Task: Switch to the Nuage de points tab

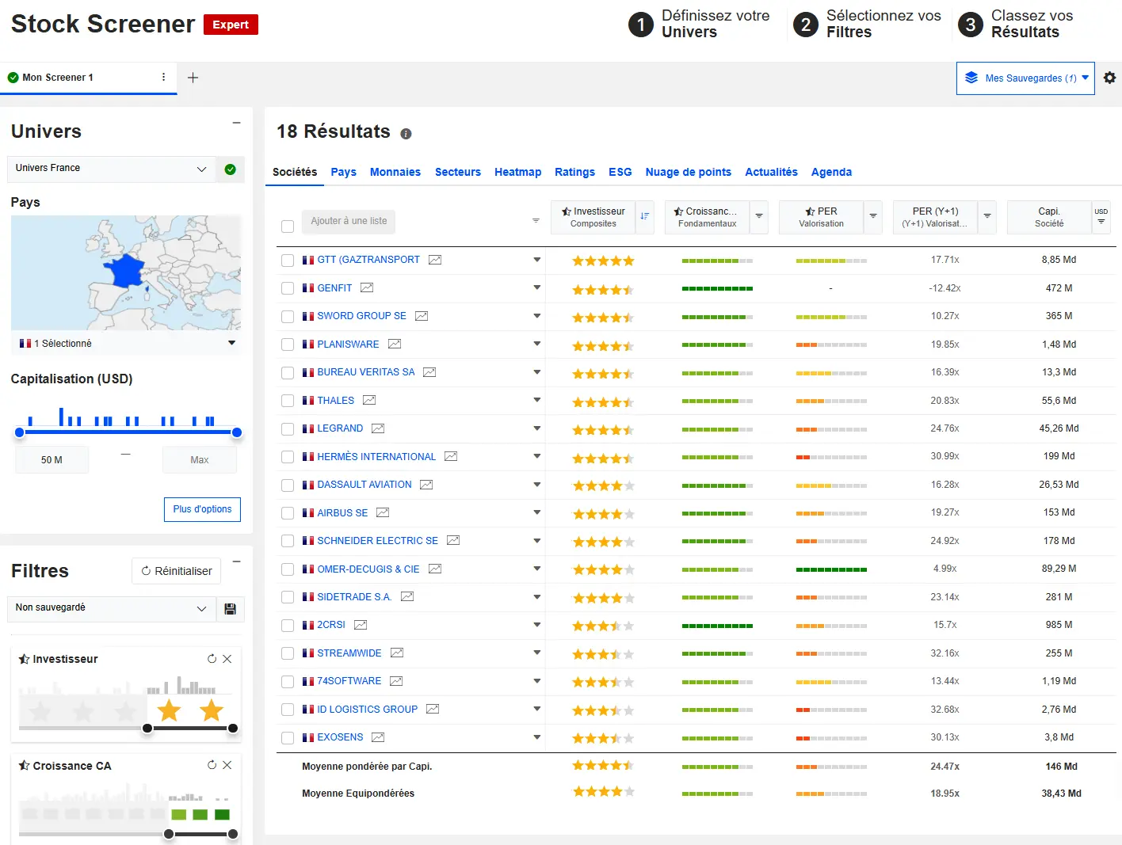Action: click(x=689, y=172)
